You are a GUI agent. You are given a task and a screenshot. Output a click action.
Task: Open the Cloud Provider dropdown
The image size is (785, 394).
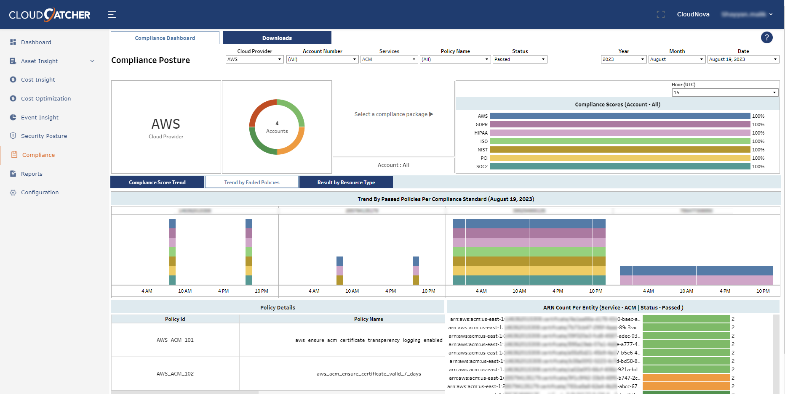coord(254,59)
